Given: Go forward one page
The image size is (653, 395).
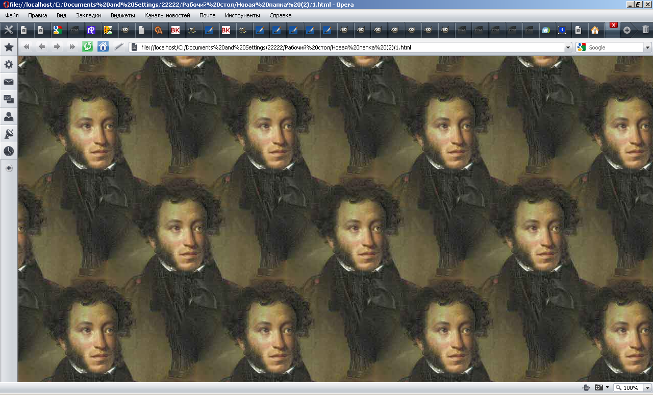Looking at the screenshot, I should [57, 47].
